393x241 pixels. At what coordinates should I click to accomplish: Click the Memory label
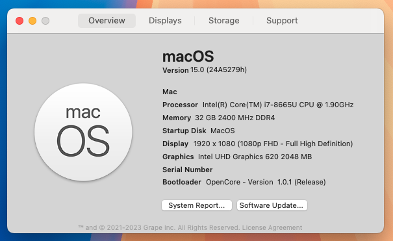point(177,118)
